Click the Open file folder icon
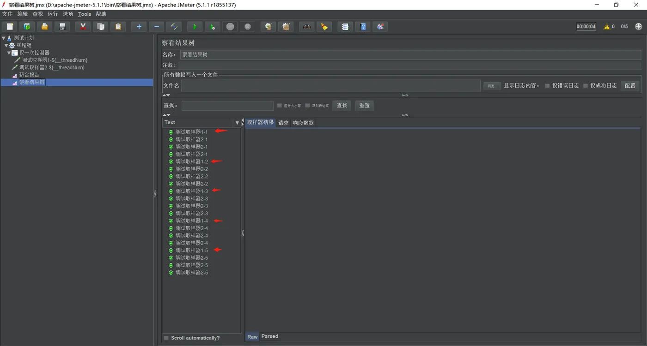 (x=44, y=27)
